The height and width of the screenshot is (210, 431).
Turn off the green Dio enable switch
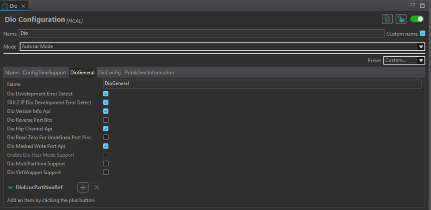pos(417,19)
